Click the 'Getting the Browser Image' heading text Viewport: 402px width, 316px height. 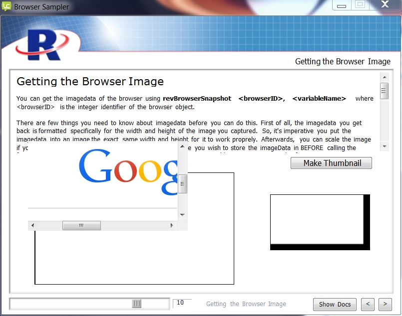point(90,82)
